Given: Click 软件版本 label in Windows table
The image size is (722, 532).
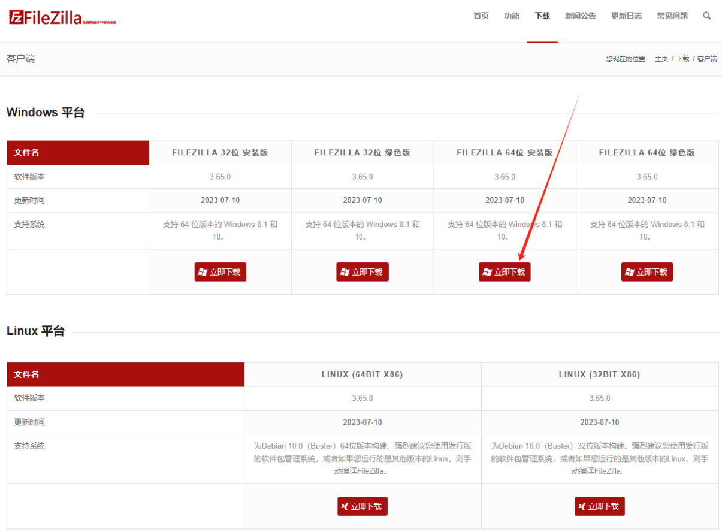Looking at the screenshot, I should (29, 177).
